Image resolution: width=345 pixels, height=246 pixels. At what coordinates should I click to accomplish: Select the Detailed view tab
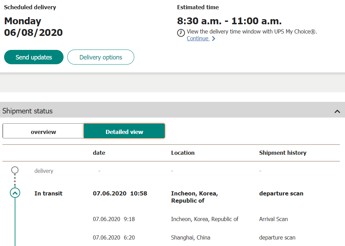coord(124,132)
